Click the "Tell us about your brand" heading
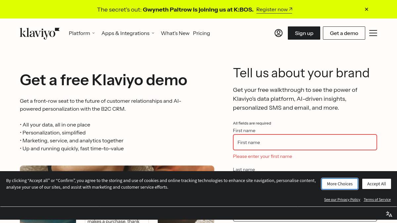The width and height of the screenshot is (397, 223). (x=301, y=73)
